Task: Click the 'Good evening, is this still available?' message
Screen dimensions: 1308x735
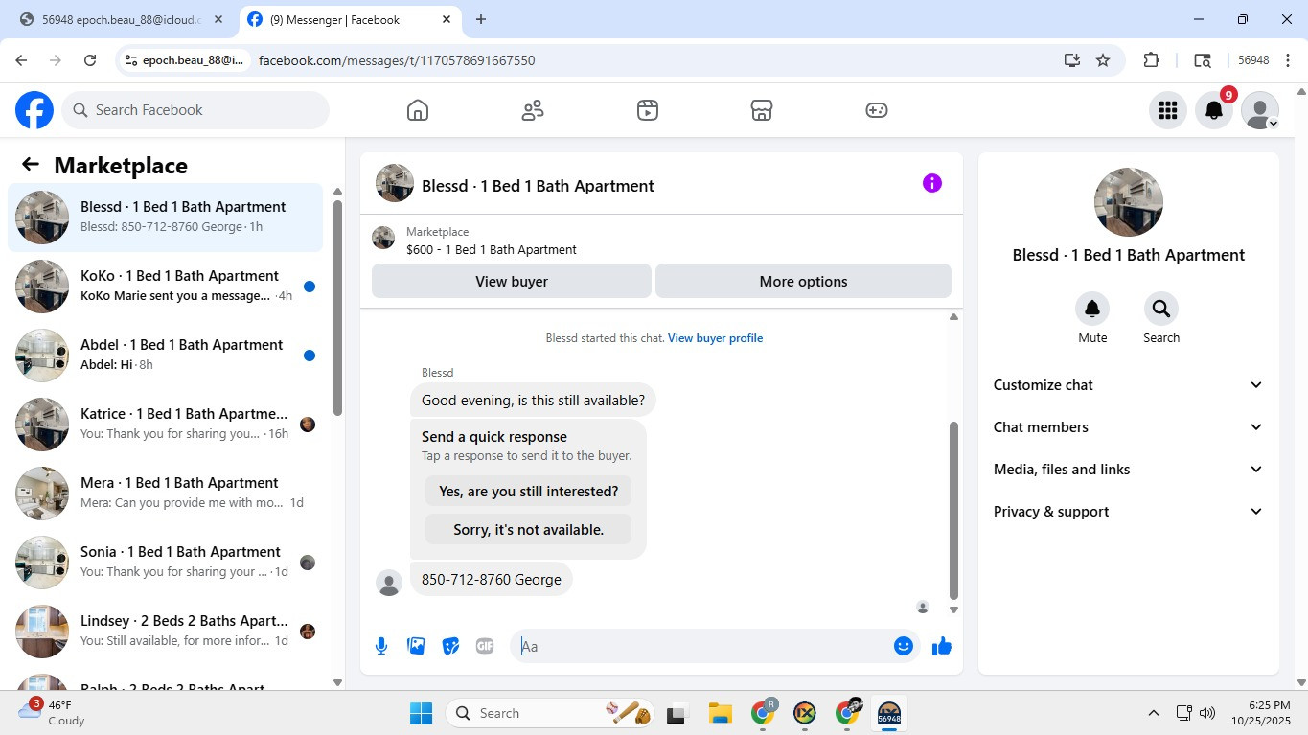Action: point(533,401)
